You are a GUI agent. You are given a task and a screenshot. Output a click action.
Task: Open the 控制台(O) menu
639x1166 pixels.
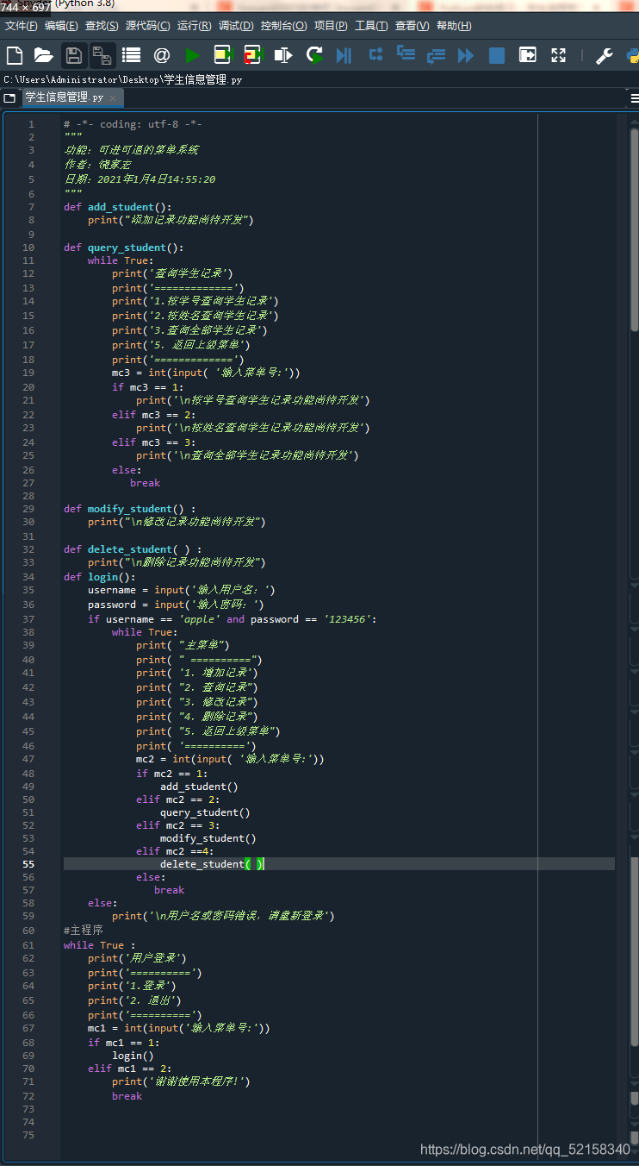[283, 26]
